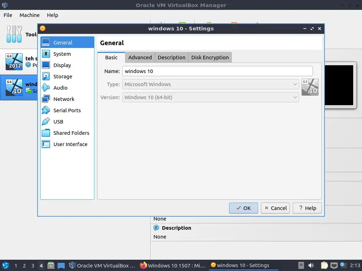Close the windows 10 Settings dialog
The height and width of the screenshot is (271, 362).
pos(320,29)
